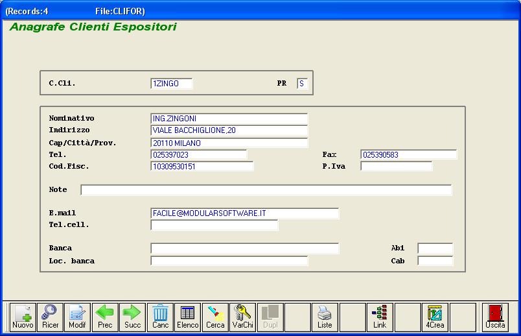Click the Nominativo field ING.ZINGONI
Screen dimensions: 521x336
229,119
